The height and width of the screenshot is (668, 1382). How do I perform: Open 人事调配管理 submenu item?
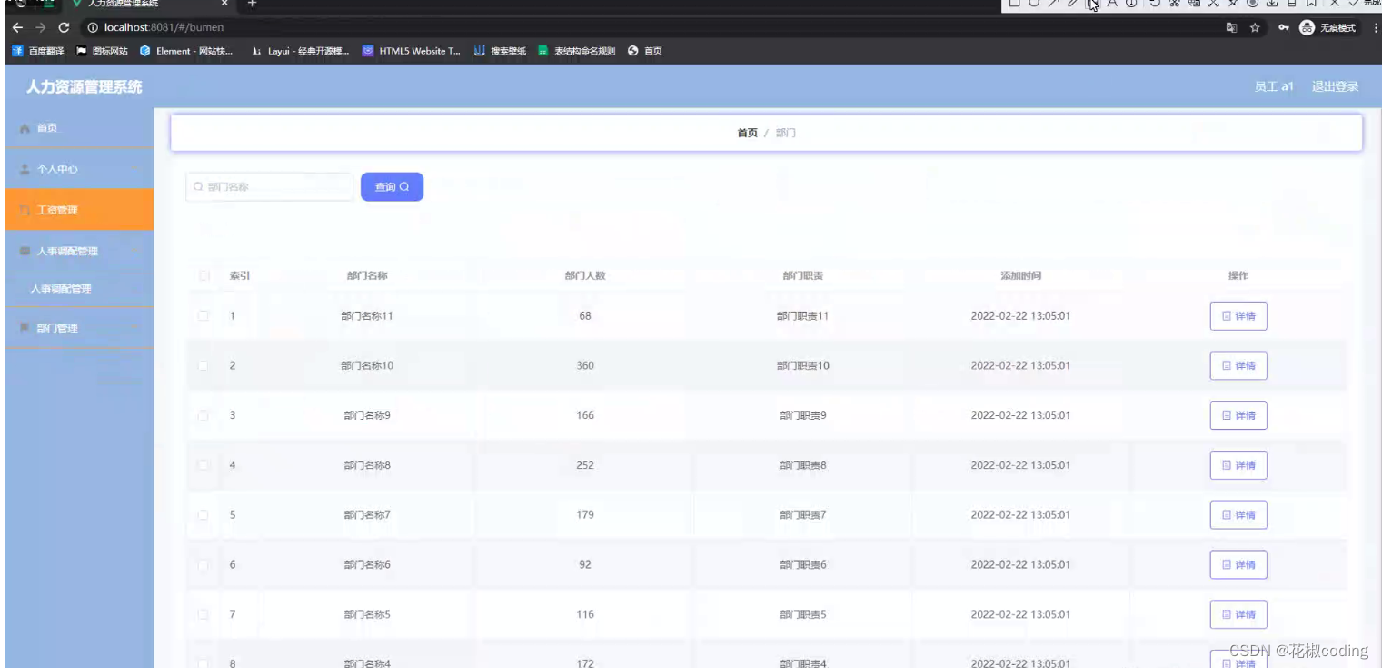pos(78,289)
